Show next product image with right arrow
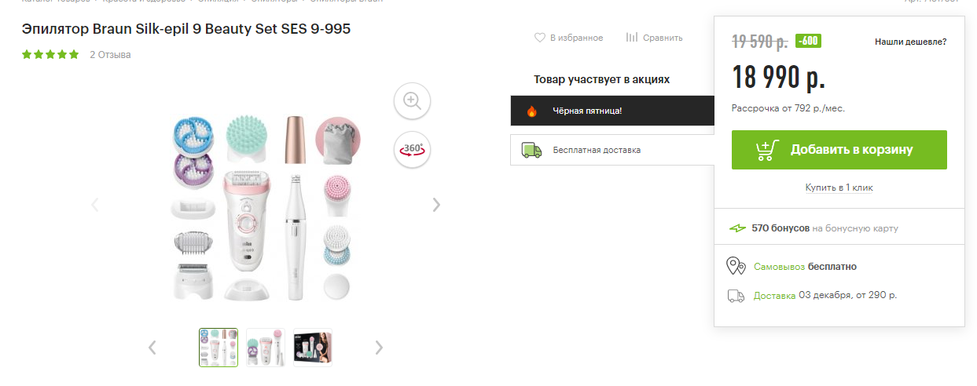Viewport: 977px width, 386px height. [x=436, y=205]
